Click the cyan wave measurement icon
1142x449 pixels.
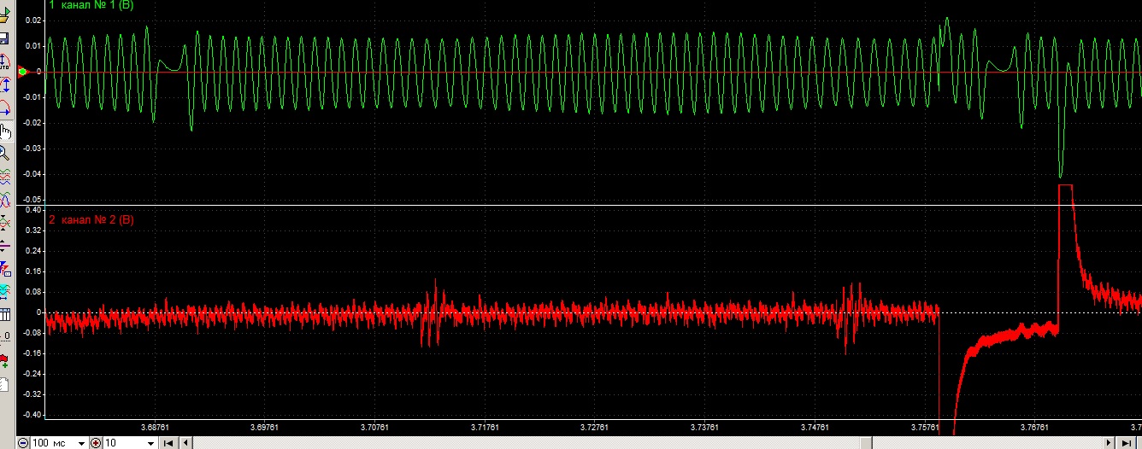point(5,292)
